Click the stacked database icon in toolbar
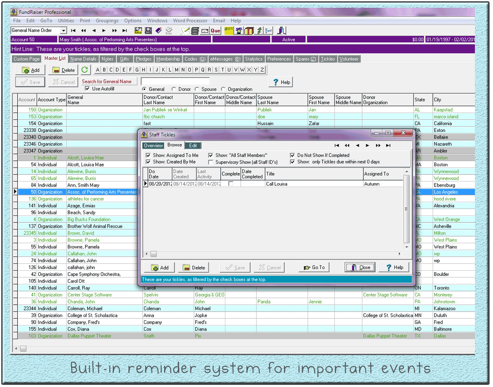 pyautogui.click(x=195, y=31)
